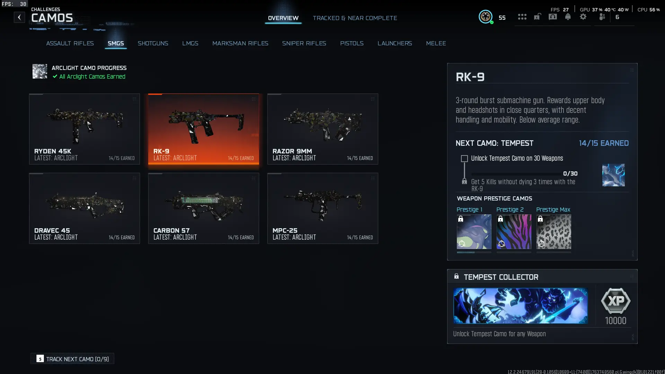The height and width of the screenshot is (374, 665).
Task: Open the settings gear icon
Action: 584,17
